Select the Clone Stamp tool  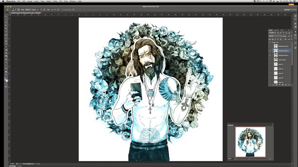point(6,41)
